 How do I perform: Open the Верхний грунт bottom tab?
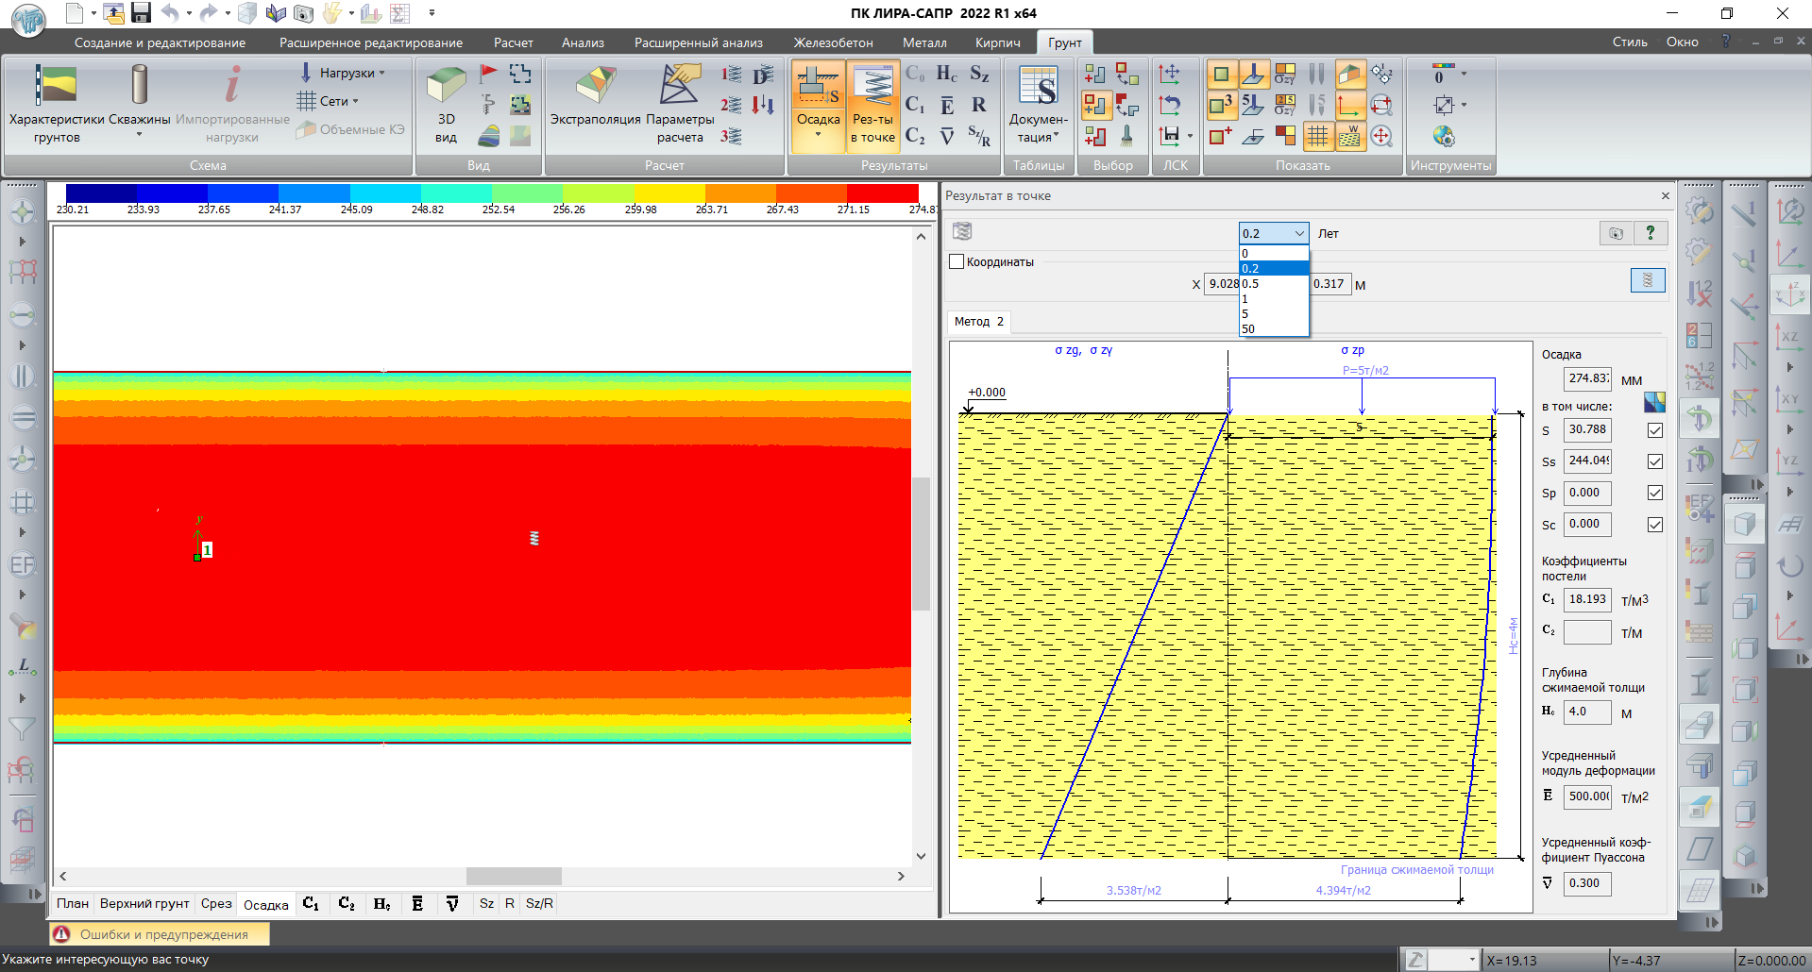point(144,904)
